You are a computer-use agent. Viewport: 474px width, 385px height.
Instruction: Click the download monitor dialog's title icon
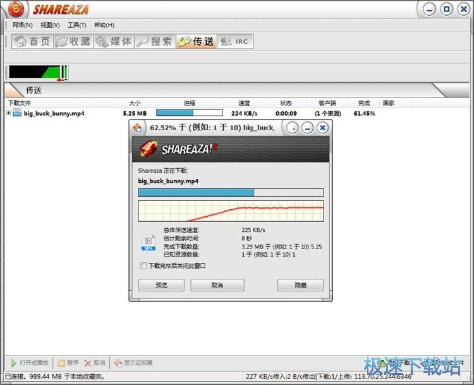(x=138, y=128)
